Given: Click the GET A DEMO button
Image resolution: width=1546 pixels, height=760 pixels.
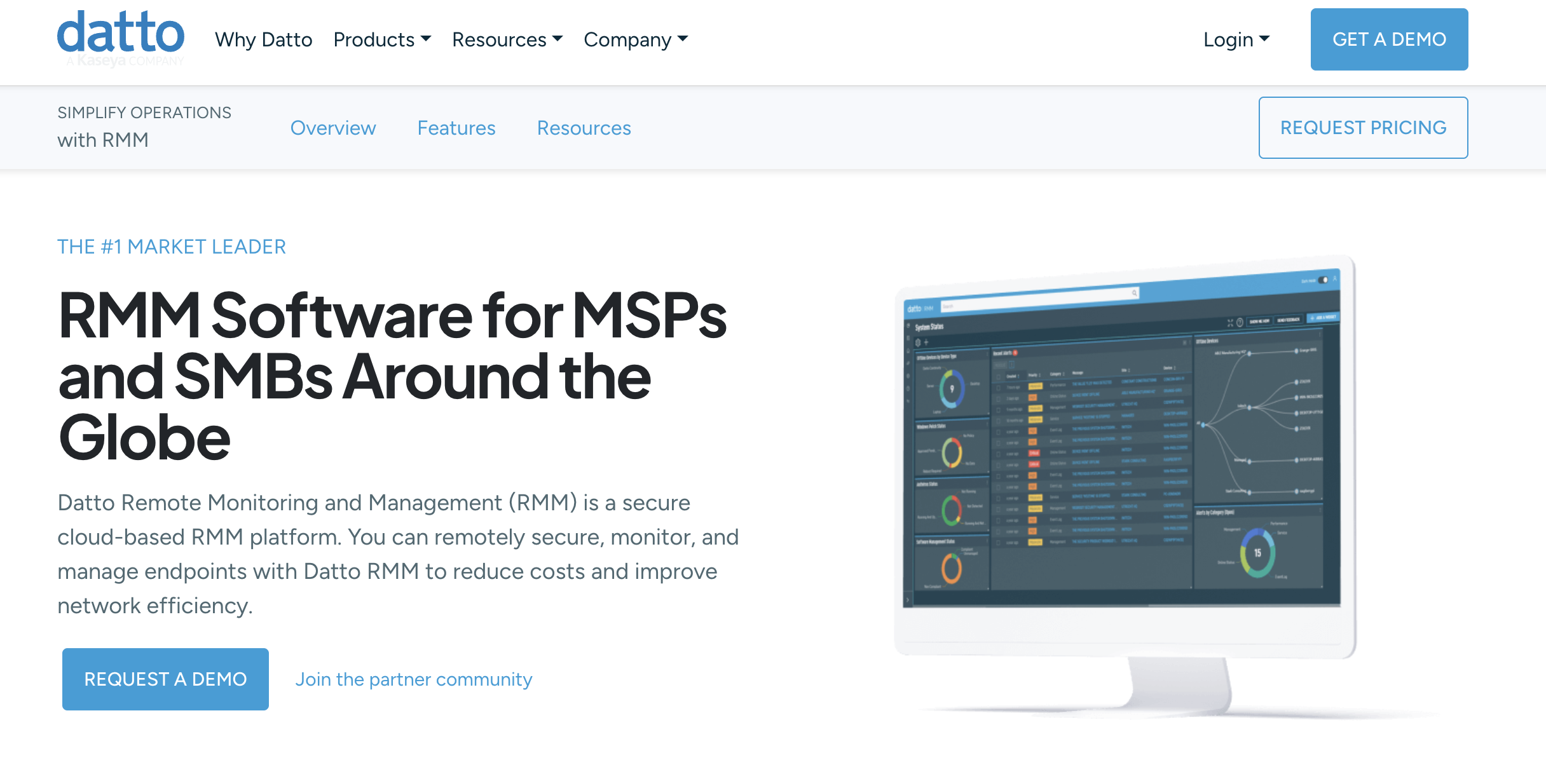Looking at the screenshot, I should click(1389, 39).
